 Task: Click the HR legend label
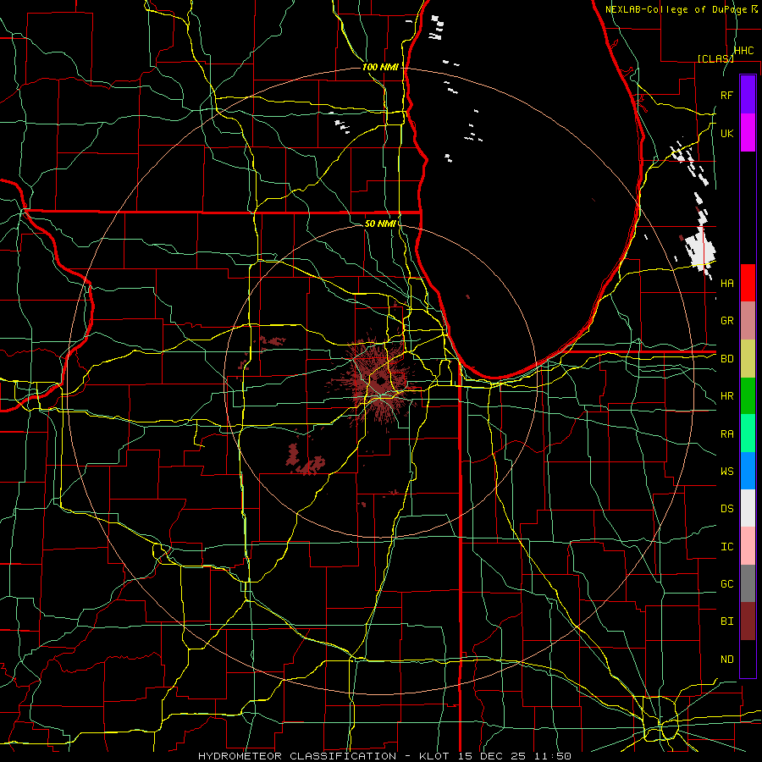[x=726, y=396]
